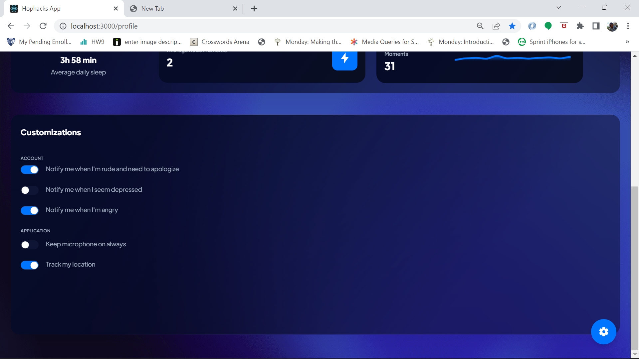Open Chrome three-dot menu
Viewport: 639px width, 359px height.
tap(628, 26)
